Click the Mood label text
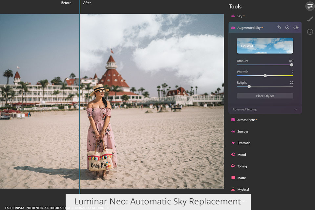Screen dimensions: 315x210 (241, 155)
